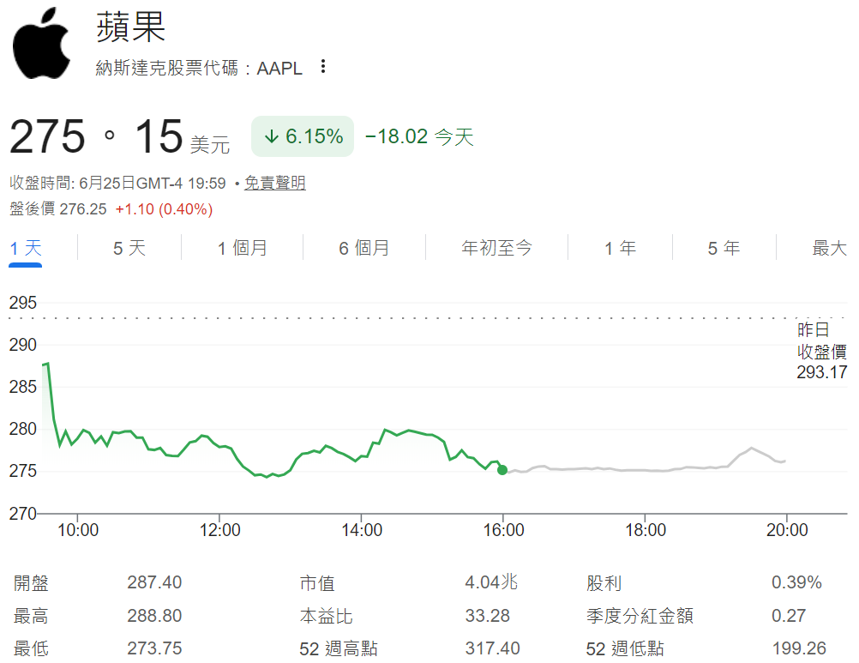This screenshot has height=663, width=859.
Task: Click the 季度分紅金額 value 0.27
Action: tap(789, 615)
